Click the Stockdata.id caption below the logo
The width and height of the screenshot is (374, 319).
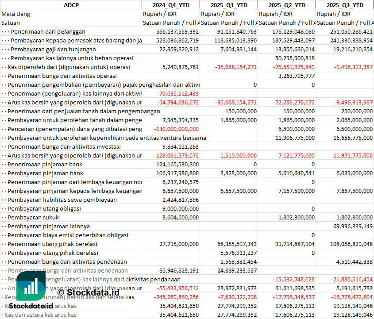click(x=31, y=306)
